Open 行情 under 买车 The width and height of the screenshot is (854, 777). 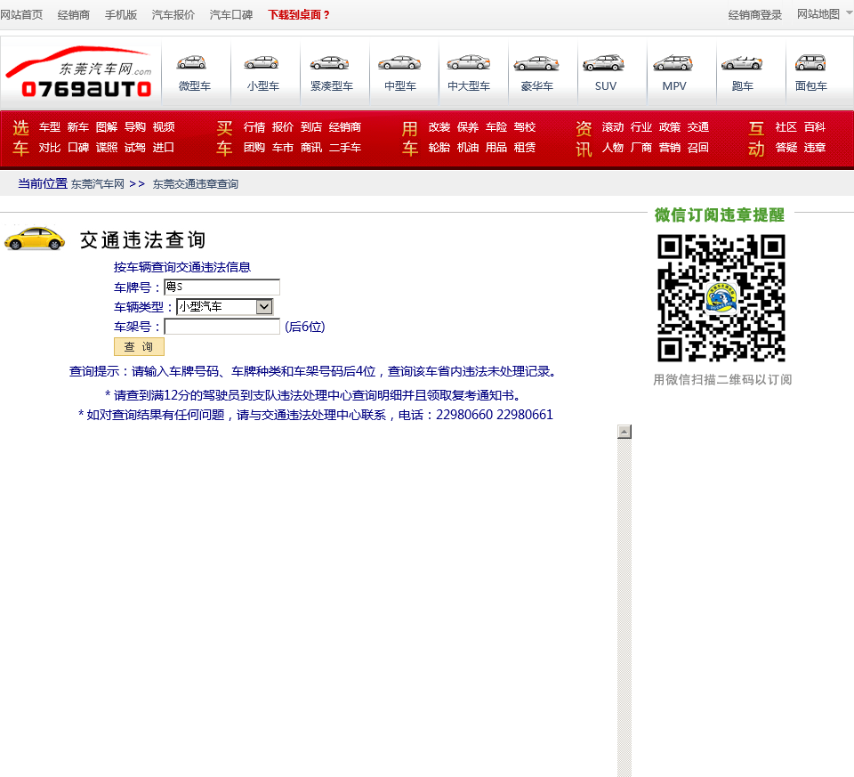point(254,127)
